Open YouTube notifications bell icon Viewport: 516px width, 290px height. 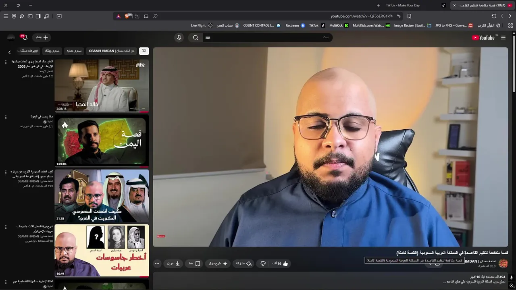click(x=25, y=37)
